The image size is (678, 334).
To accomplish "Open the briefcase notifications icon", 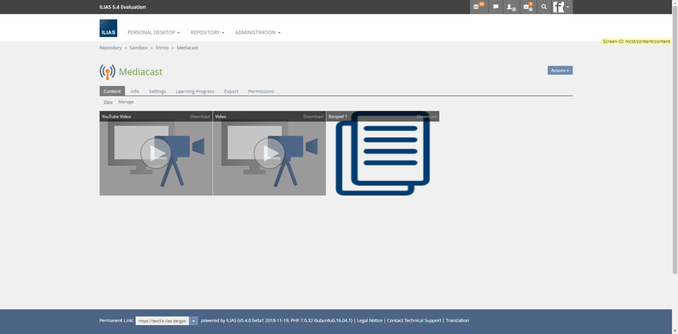I will click(x=528, y=7).
